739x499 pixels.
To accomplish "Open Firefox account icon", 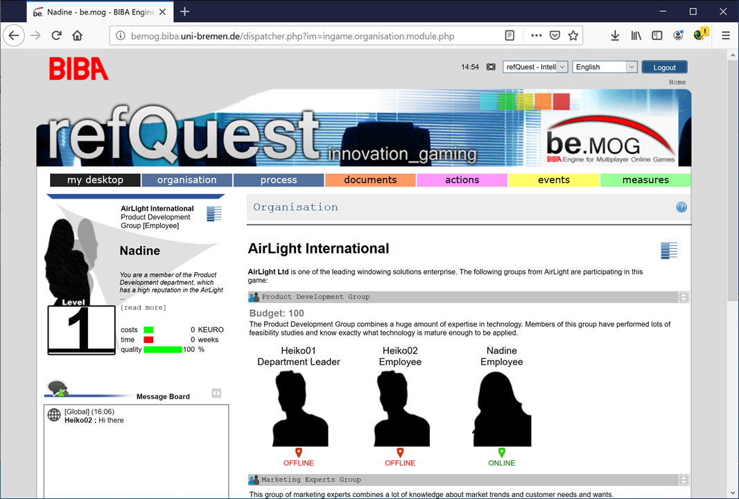I will pos(678,36).
